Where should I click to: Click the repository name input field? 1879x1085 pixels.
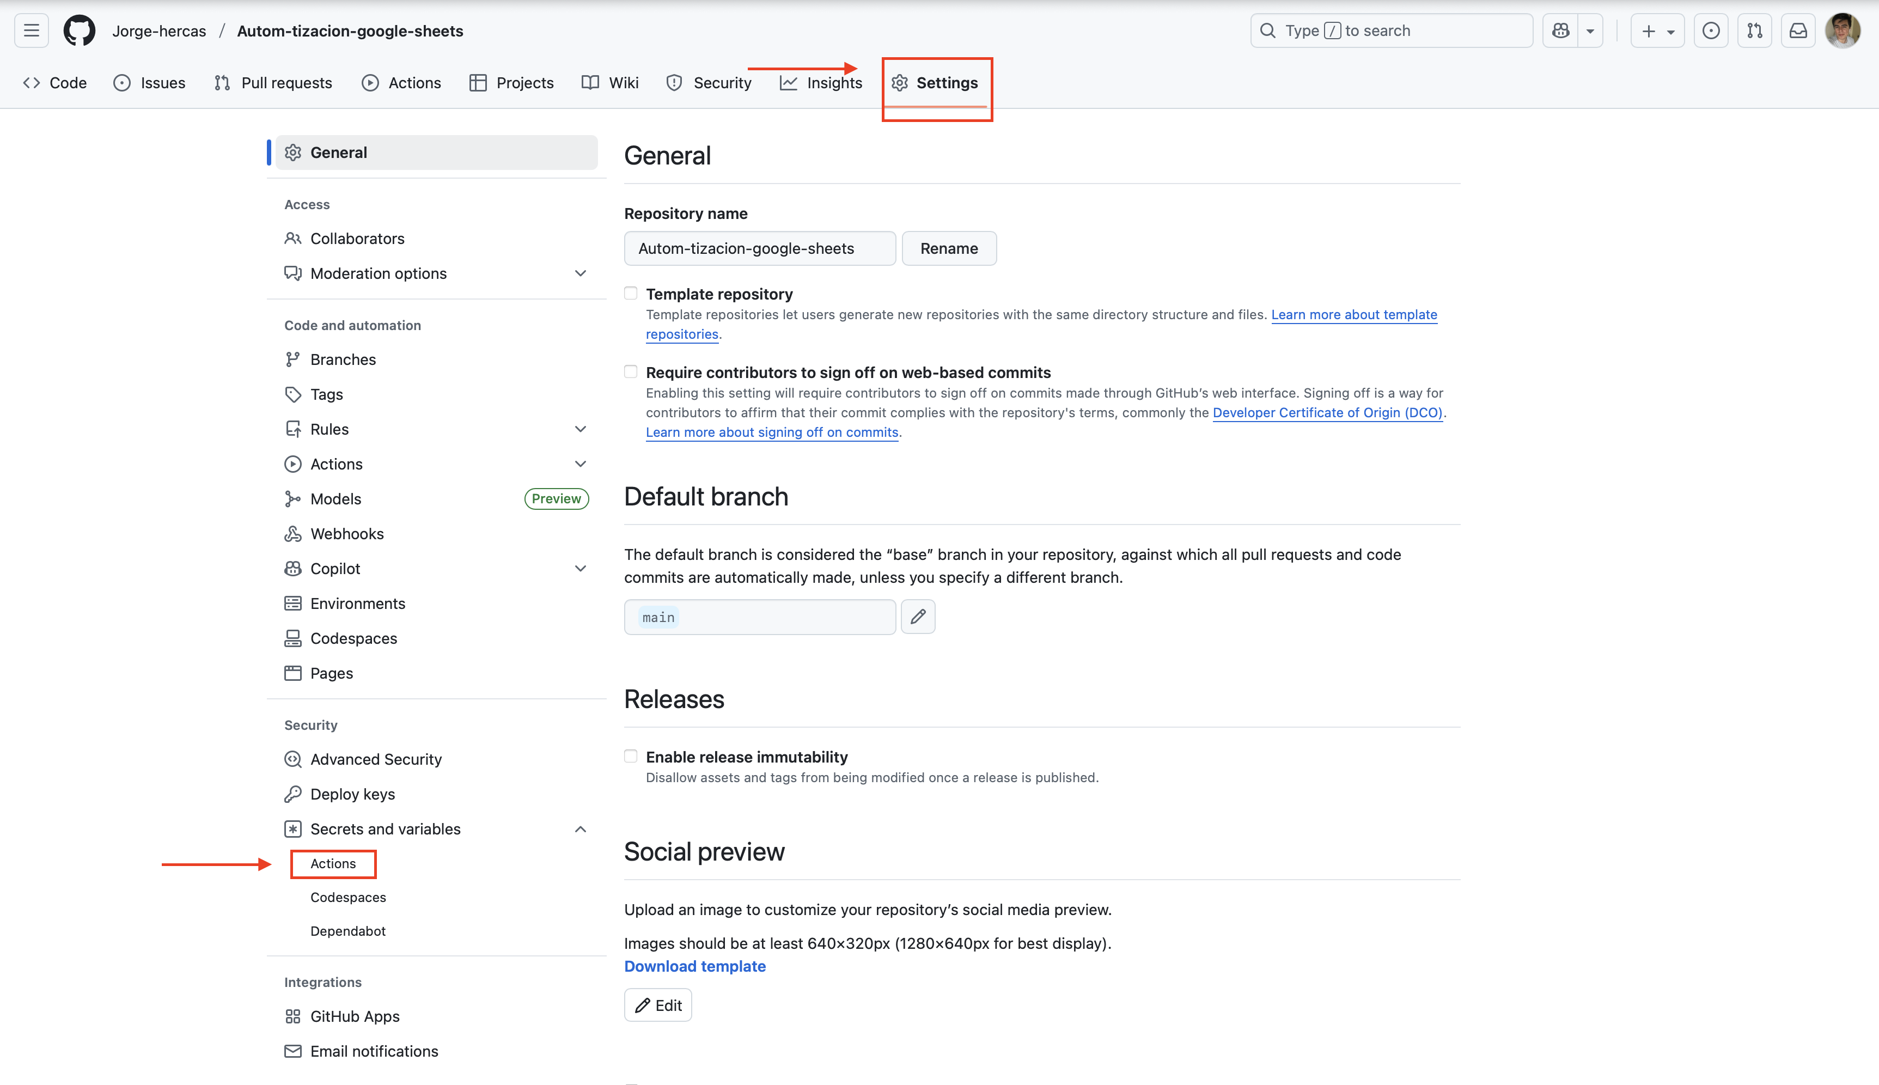[x=759, y=248]
